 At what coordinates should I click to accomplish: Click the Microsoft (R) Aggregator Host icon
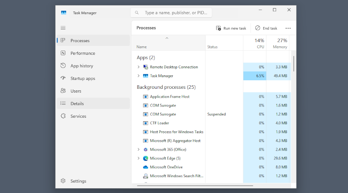click(x=146, y=141)
